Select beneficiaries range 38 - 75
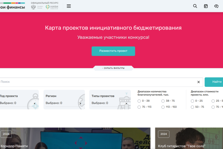 pos(163,101)
